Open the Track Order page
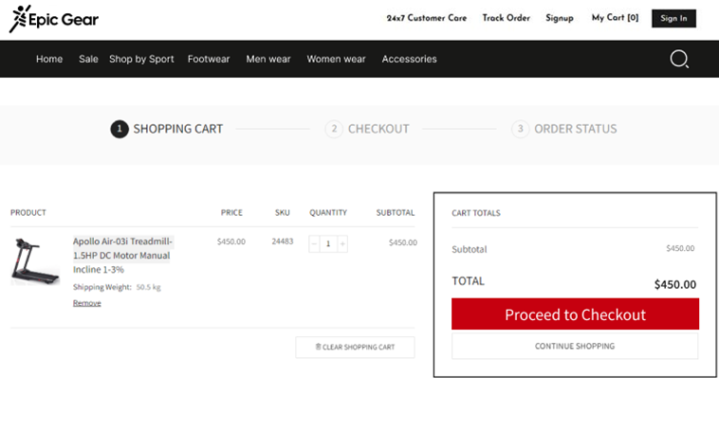 (506, 18)
